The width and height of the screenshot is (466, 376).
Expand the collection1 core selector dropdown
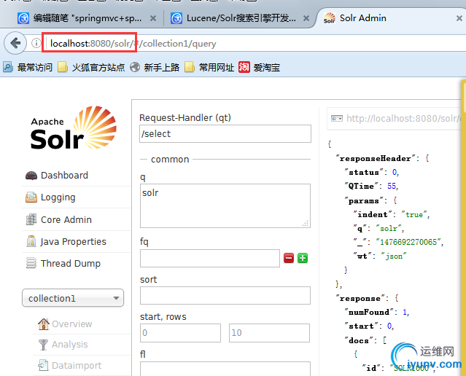[73, 298]
